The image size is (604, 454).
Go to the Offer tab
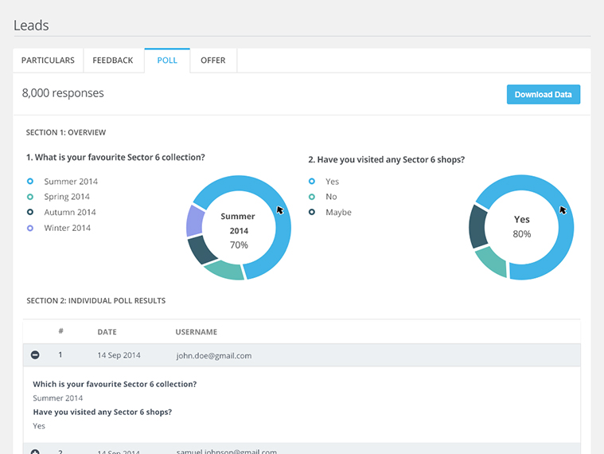pyautogui.click(x=213, y=61)
